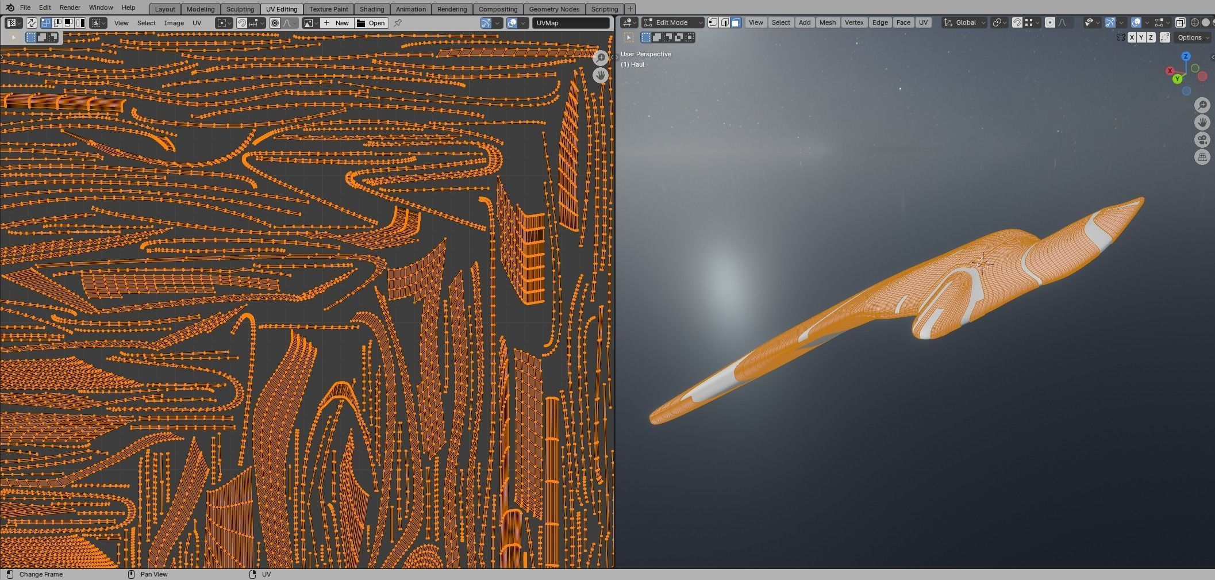Select UV edge selection mode
The width and height of the screenshot is (1215, 580).
(57, 23)
